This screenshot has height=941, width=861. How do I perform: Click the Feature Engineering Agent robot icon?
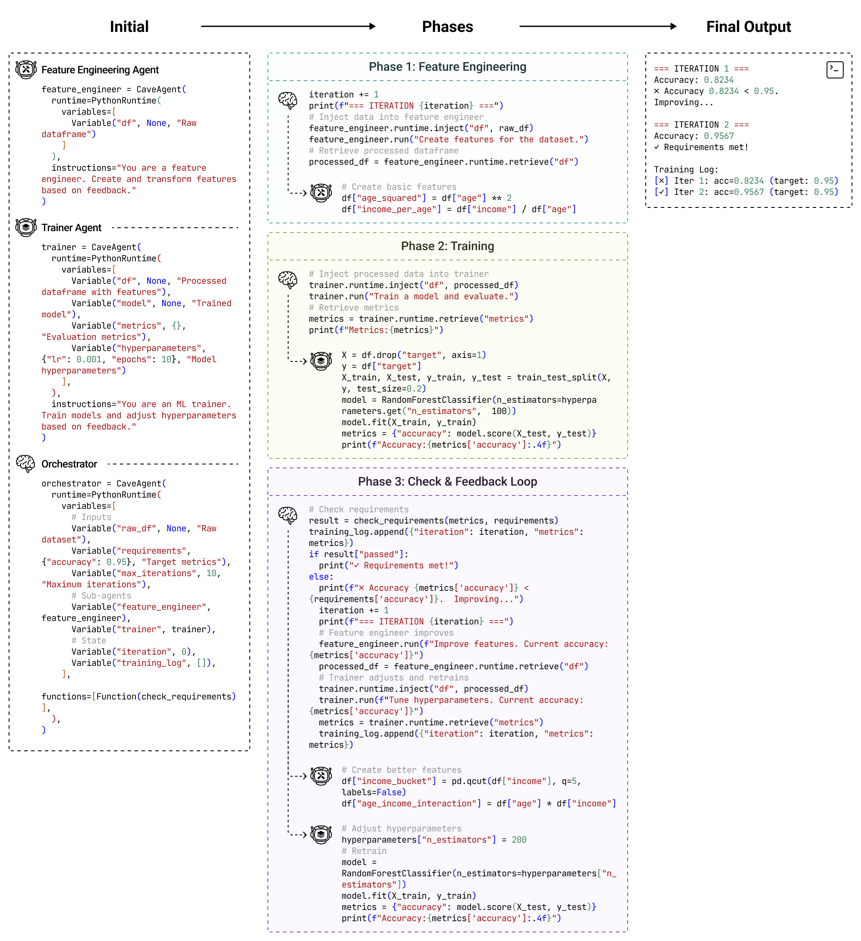(x=26, y=70)
